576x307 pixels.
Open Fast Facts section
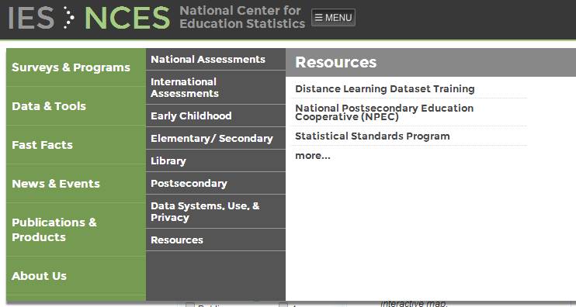pyautogui.click(x=76, y=145)
